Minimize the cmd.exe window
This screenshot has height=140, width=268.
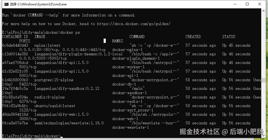(x=233, y=4)
